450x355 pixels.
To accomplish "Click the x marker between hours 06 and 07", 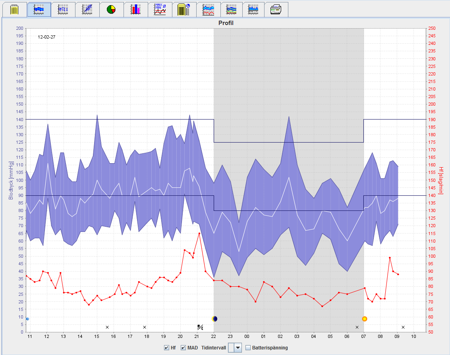I will 357,327.
